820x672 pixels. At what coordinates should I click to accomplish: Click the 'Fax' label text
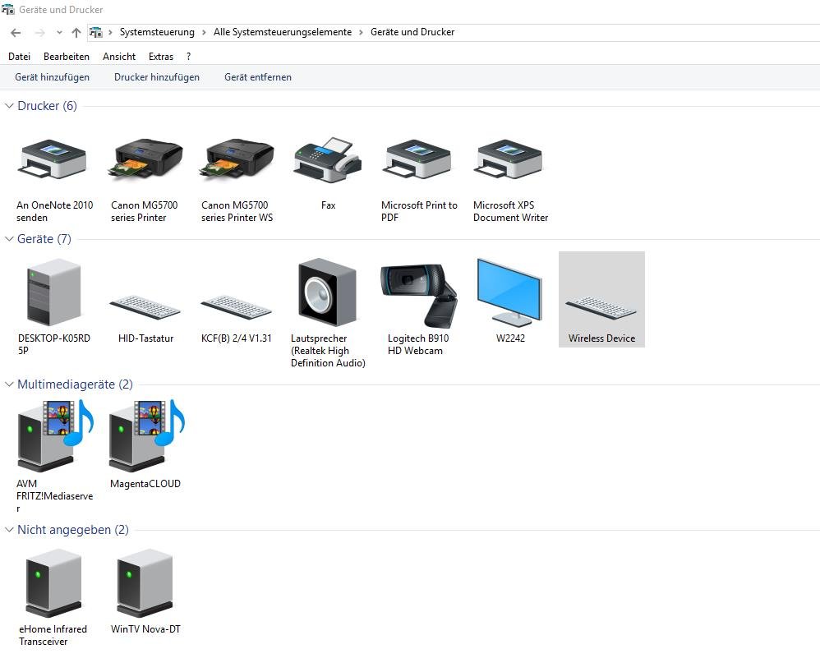[x=329, y=205]
